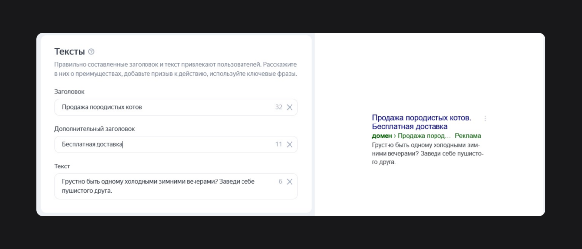582x249 pixels.
Task: Click the 'Текст' field label
Action: click(x=62, y=166)
